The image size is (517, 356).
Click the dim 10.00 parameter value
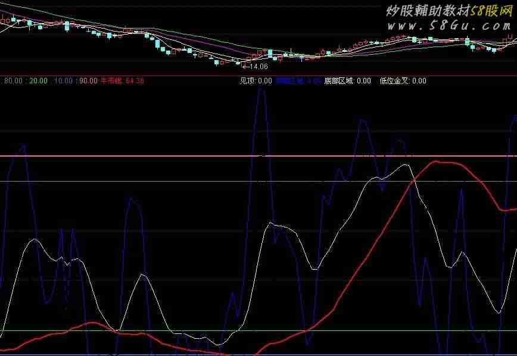tap(63, 81)
